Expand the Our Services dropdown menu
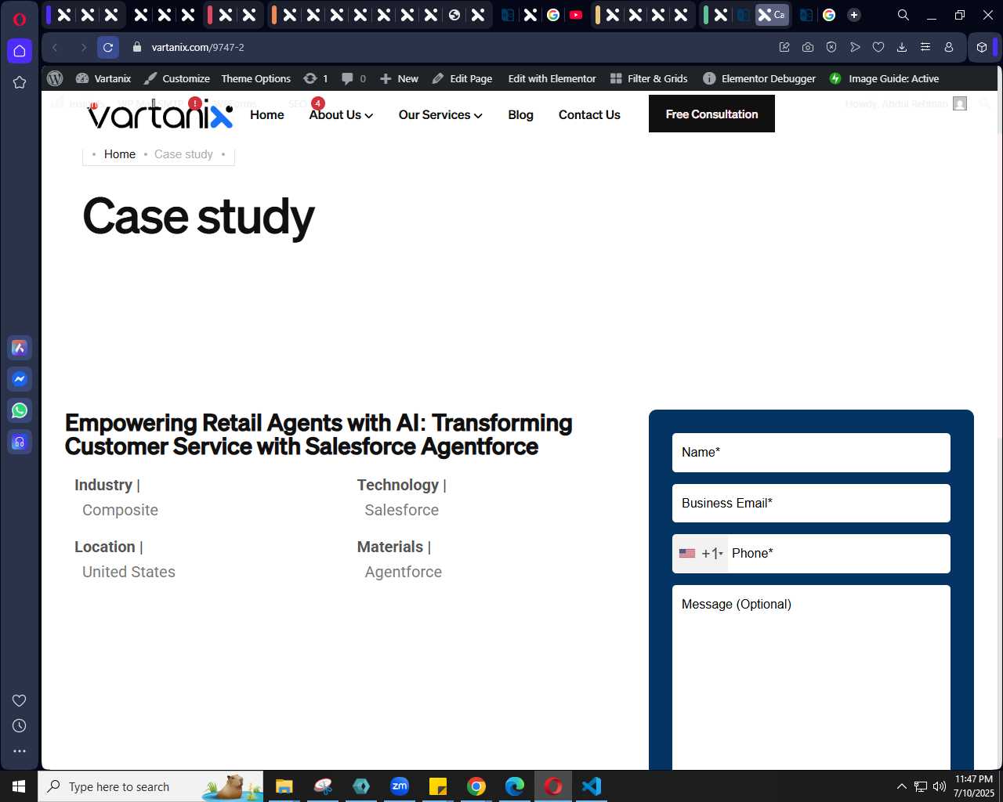The height and width of the screenshot is (802, 1003). pyautogui.click(x=440, y=114)
